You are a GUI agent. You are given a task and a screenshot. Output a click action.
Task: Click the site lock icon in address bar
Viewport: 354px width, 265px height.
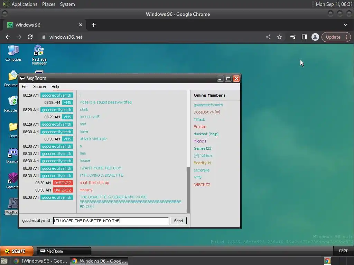point(44,37)
